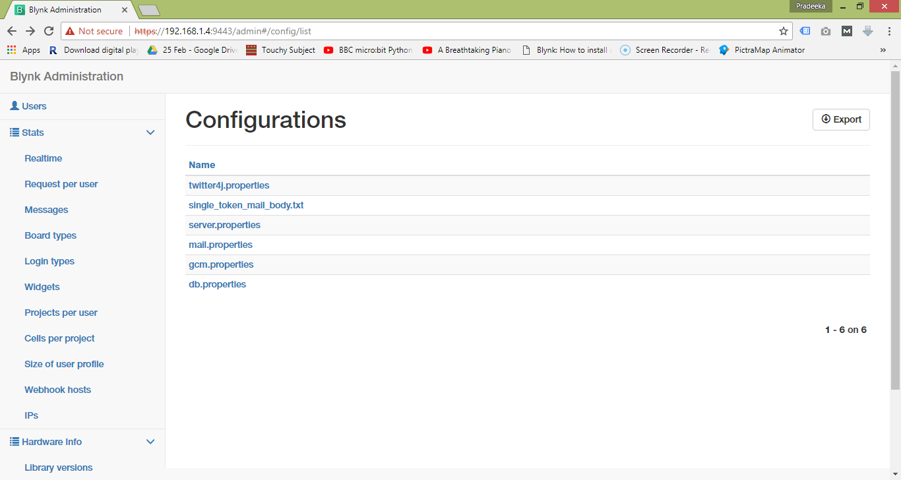Open the Apps grid bookmark
Image resolution: width=901 pixels, height=480 pixels.
[24, 50]
